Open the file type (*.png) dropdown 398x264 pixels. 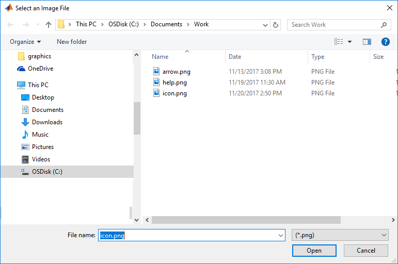coord(340,235)
